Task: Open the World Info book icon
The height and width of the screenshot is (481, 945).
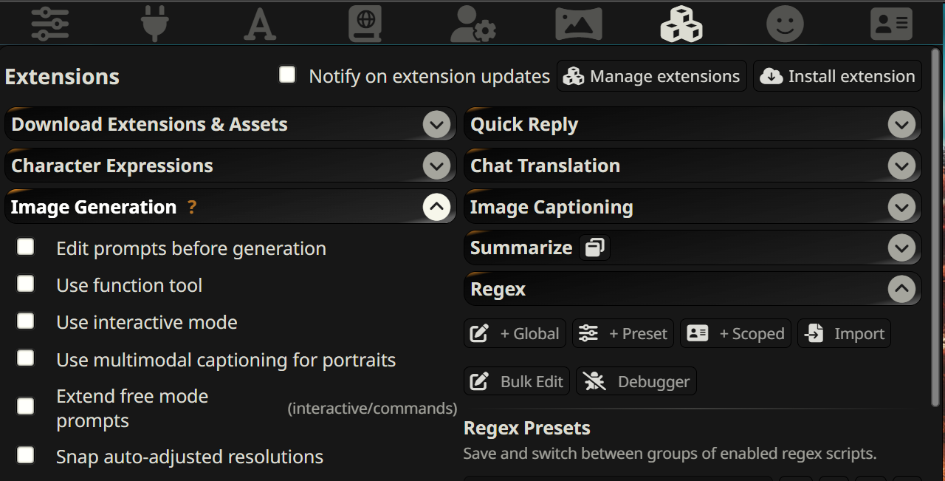Action: [x=365, y=23]
